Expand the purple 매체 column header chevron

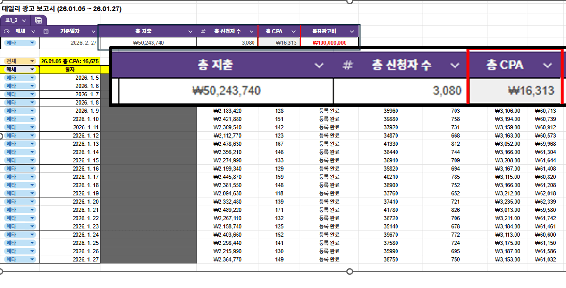pyautogui.click(x=33, y=32)
